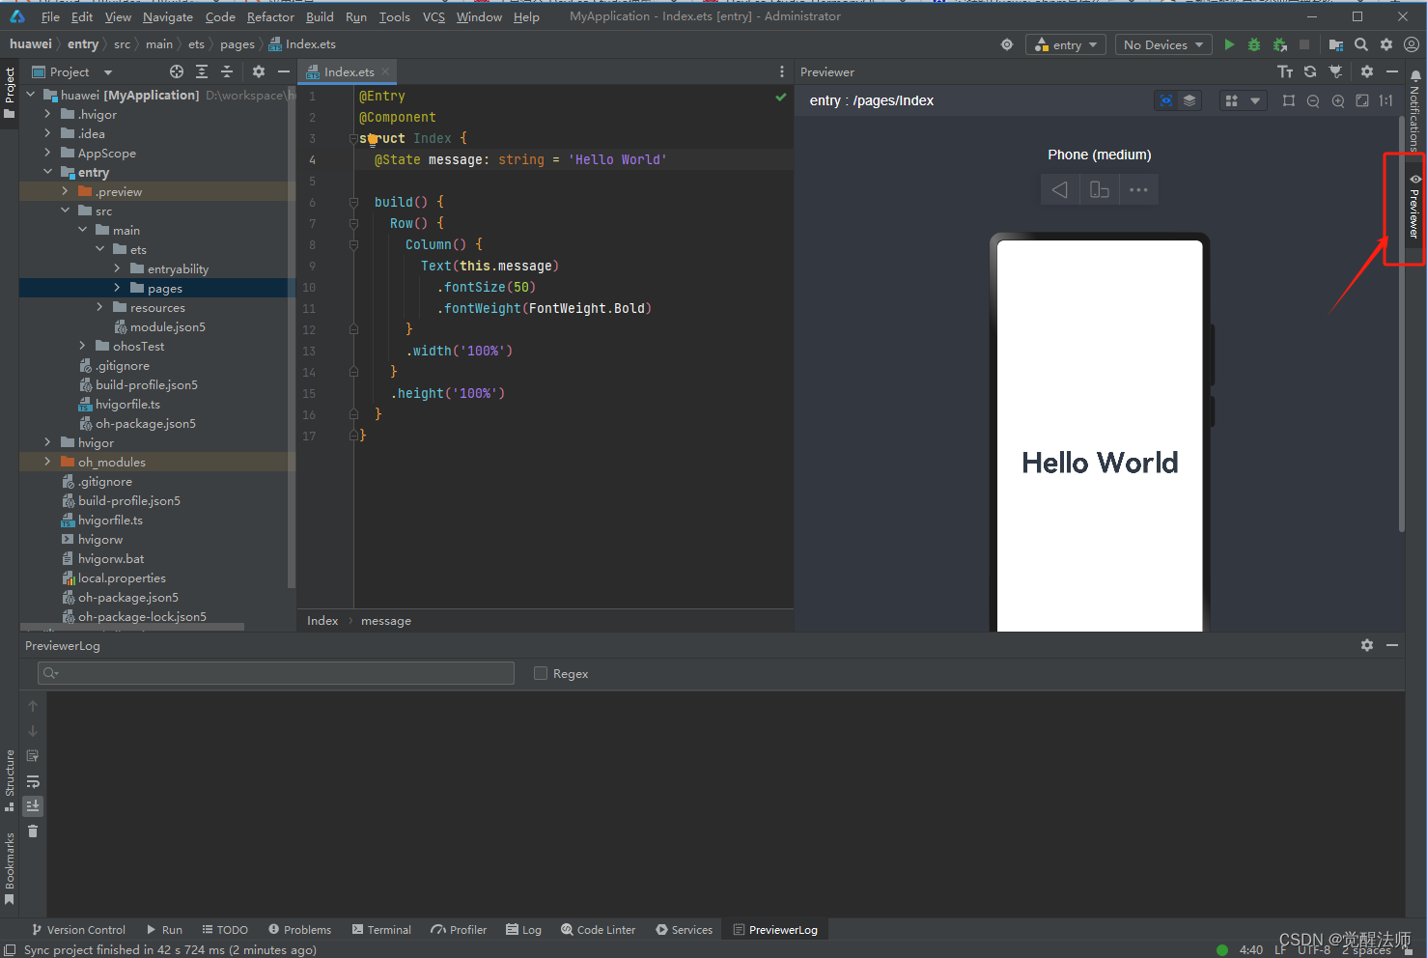The height and width of the screenshot is (958, 1427).
Task: Click the font size Tt icon in Previewer
Action: [1285, 71]
